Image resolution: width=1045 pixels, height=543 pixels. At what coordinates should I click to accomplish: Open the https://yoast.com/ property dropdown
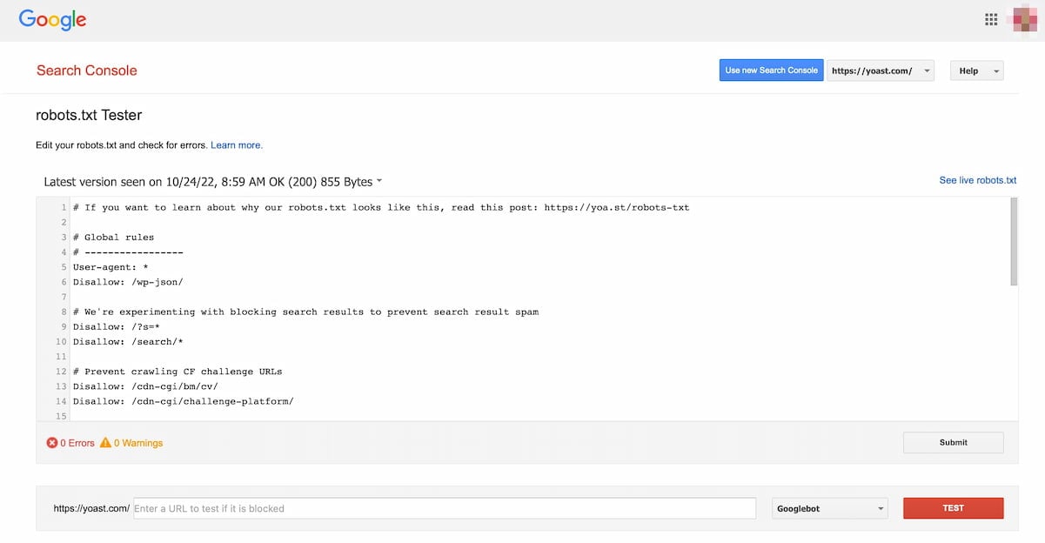(880, 70)
